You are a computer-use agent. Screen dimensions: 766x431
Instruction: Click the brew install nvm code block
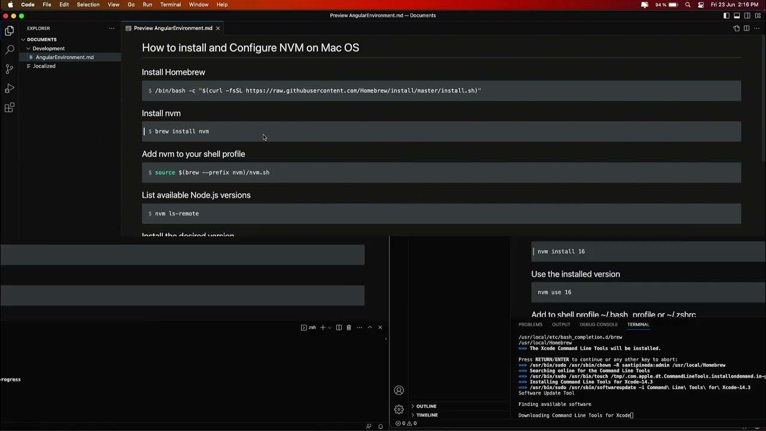pyautogui.click(x=441, y=132)
